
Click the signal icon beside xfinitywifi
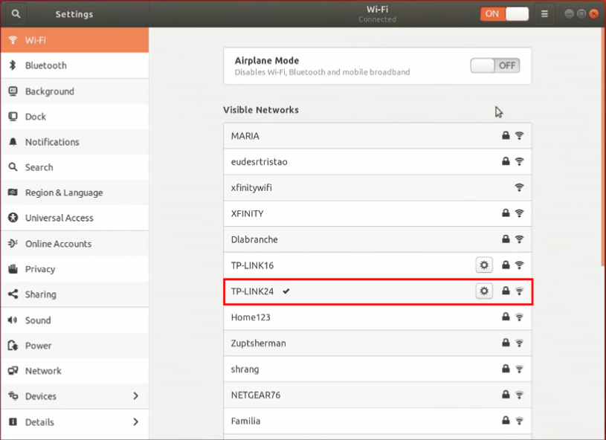click(x=519, y=187)
